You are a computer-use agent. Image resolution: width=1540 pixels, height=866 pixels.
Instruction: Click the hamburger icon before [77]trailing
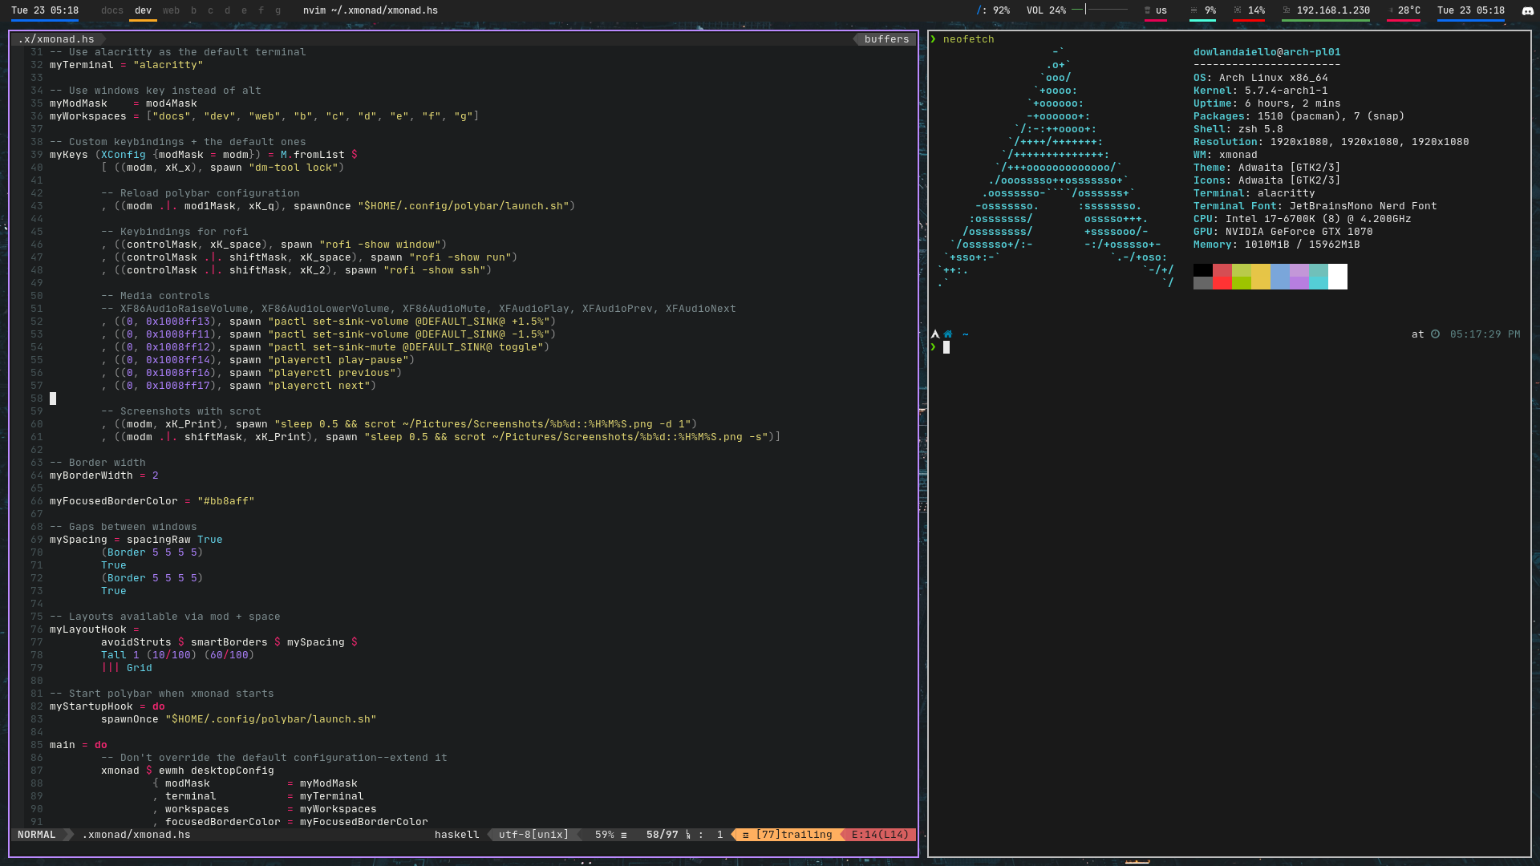coord(745,835)
